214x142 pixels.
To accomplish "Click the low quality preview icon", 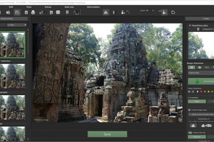I will 123,13.
